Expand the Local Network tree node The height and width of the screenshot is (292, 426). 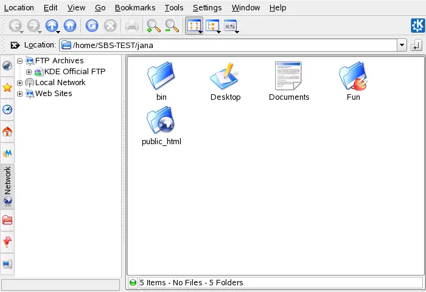(x=20, y=83)
